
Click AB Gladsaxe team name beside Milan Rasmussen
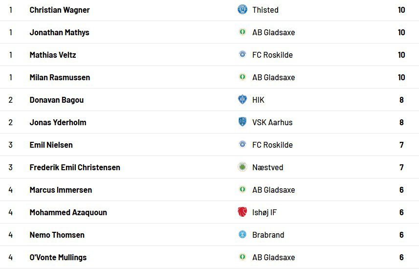coord(273,77)
